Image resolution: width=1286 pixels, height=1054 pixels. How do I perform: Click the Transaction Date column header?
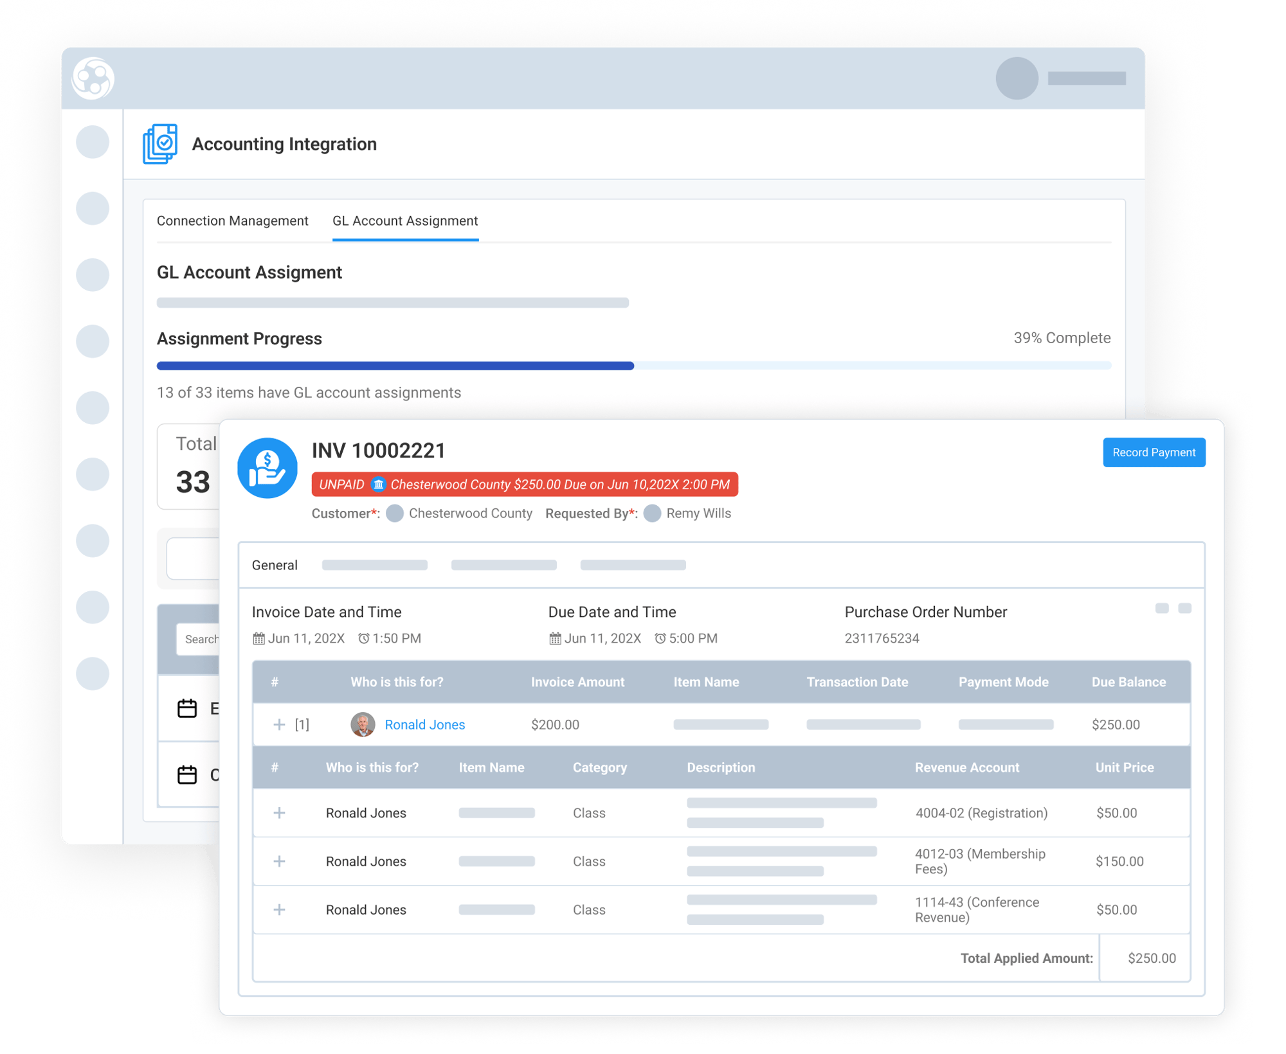(x=858, y=682)
